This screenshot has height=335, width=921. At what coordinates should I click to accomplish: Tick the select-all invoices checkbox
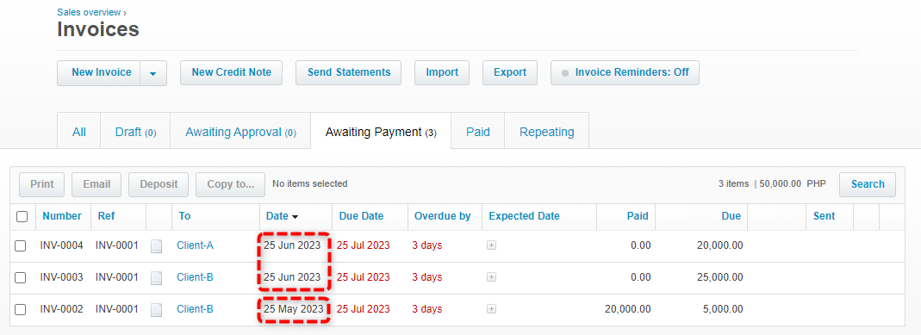point(22,216)
